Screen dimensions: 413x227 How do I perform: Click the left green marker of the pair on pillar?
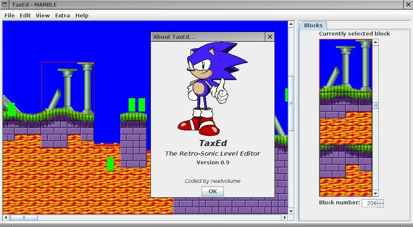(x=132, y=105)
